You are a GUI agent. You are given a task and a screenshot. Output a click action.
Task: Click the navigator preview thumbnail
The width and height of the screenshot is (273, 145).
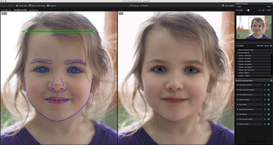click(254, 27)
